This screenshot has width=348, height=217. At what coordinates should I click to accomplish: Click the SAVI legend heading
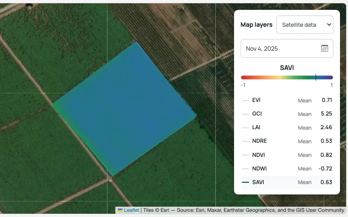(287, 68)
